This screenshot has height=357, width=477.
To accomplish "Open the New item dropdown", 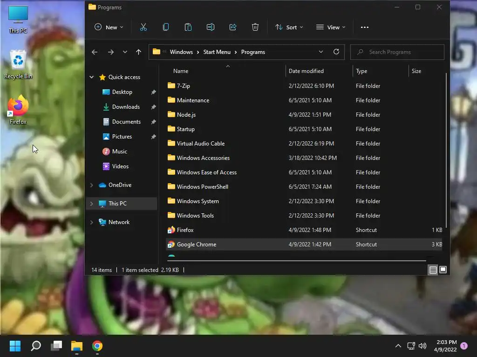I will [x=109, y=27].
